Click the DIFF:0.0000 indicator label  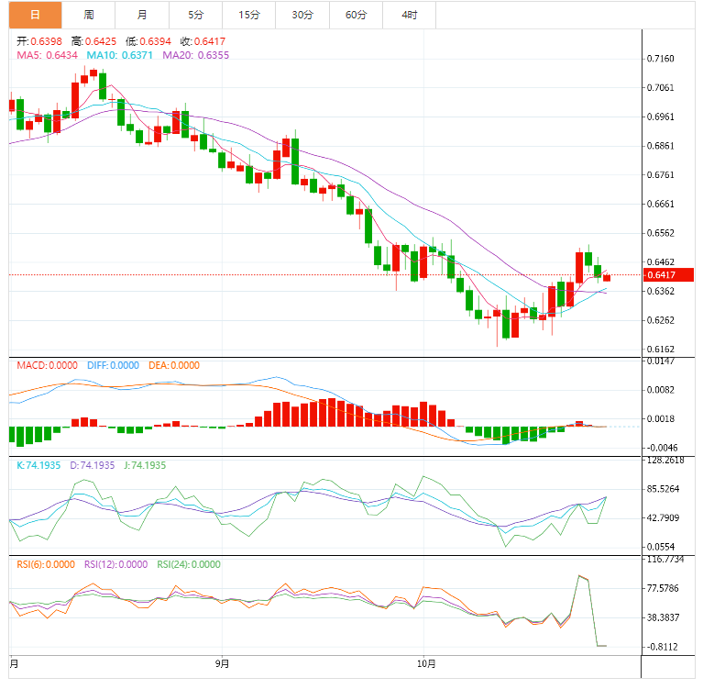pyautogui.click(x=113, y=365)
